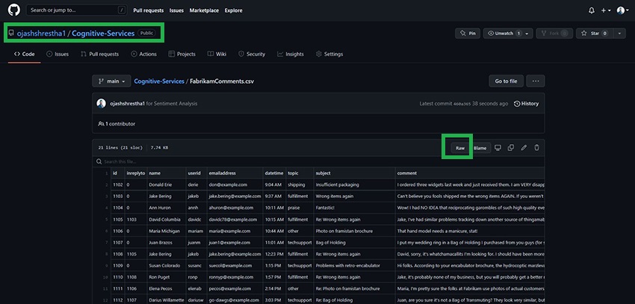The image size is (635, 304).
Task: Switch to the Issues tab
Action: coord(58,55)
